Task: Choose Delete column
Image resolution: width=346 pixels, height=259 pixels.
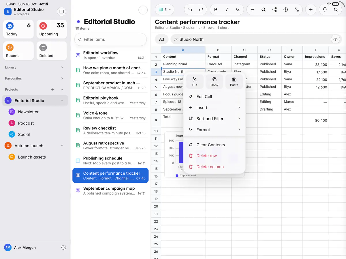Action: point(214,167)
